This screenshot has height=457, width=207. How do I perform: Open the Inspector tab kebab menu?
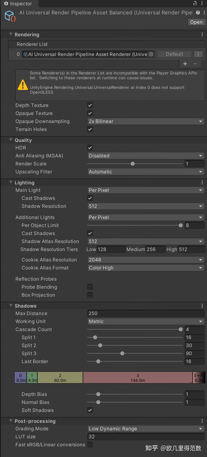coord(202,3)
